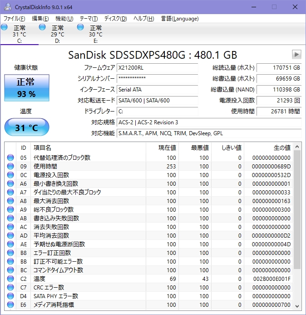The height and width of the screenshot is (315, 306).
Task: Click scrollbar up arrow of attribute list
Action: pos(297,147)
